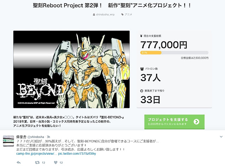Click the 伸童舎 profile avatar

point(8,141)
